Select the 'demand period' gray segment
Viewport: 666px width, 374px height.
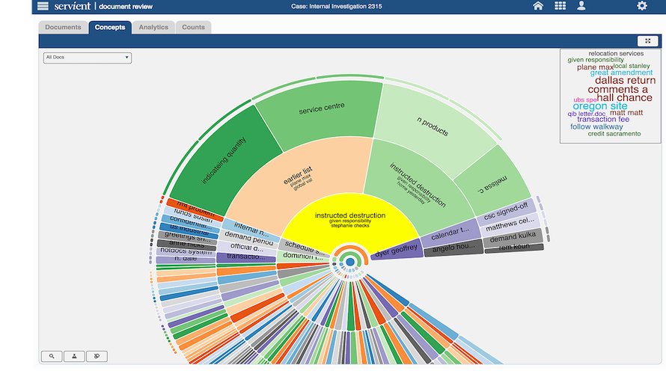(x=249, y=238)
